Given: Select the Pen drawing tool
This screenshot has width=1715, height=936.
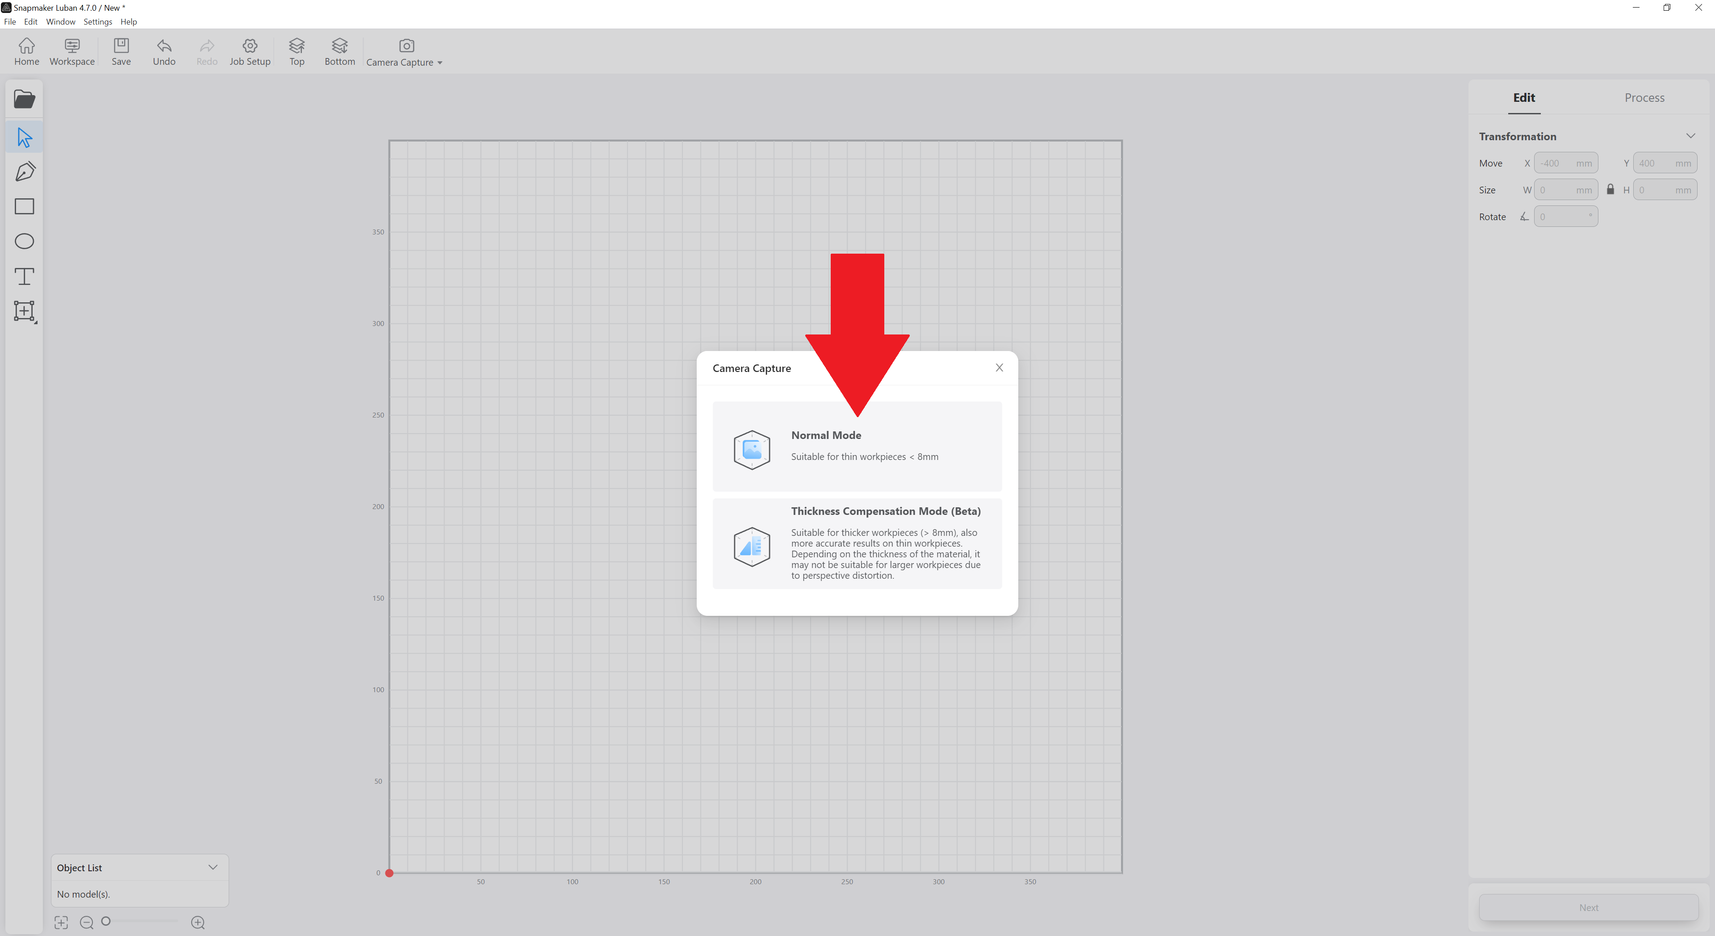Looking at the screenshot, I should pyautogui.click(x=25, y=172).
